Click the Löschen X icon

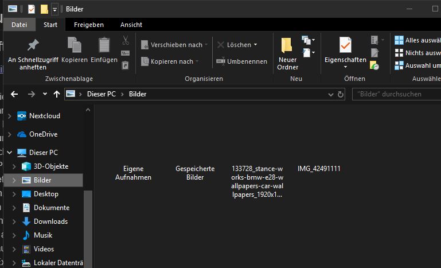tap(221, 45)
